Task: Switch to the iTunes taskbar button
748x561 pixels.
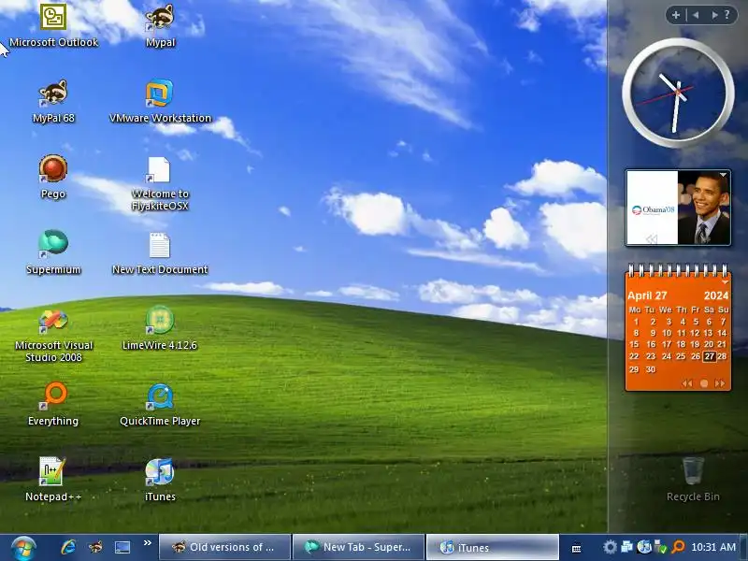Action: [x=492, y=547]
